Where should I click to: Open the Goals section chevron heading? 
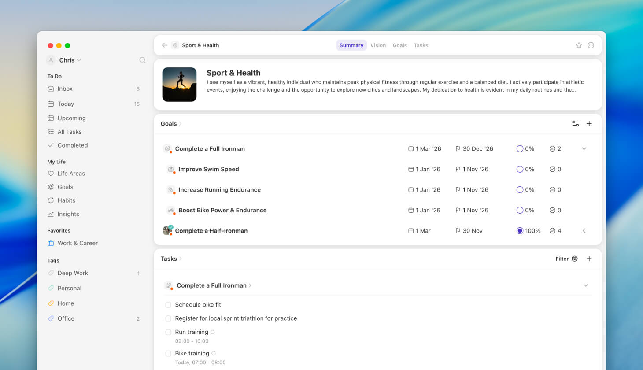click(x=171, y=124)
